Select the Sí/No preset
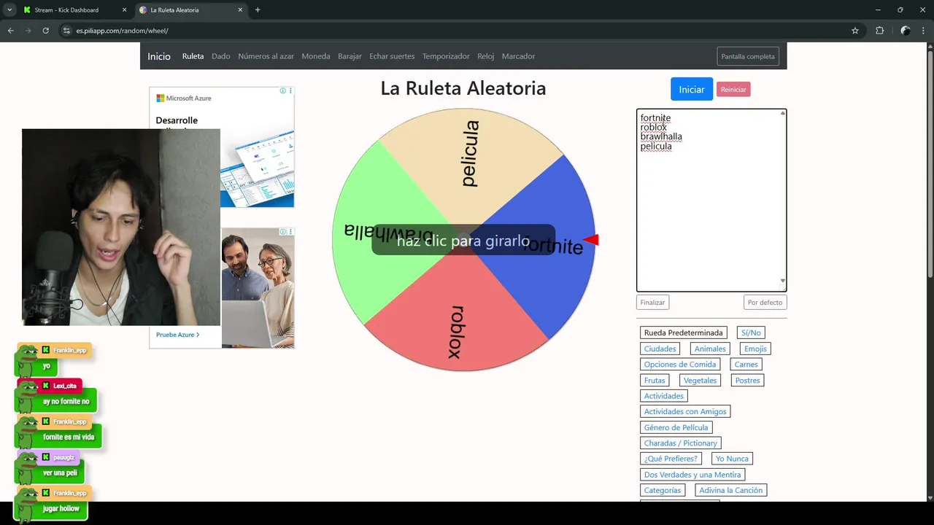 point(751,332)
